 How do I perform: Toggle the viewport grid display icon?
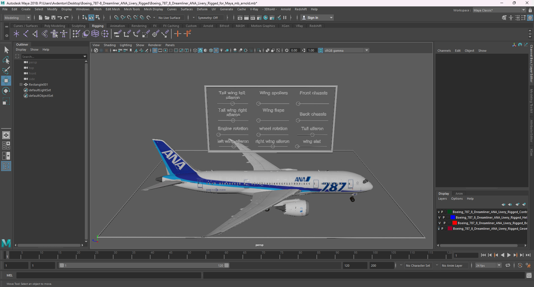tap(155, 50)
